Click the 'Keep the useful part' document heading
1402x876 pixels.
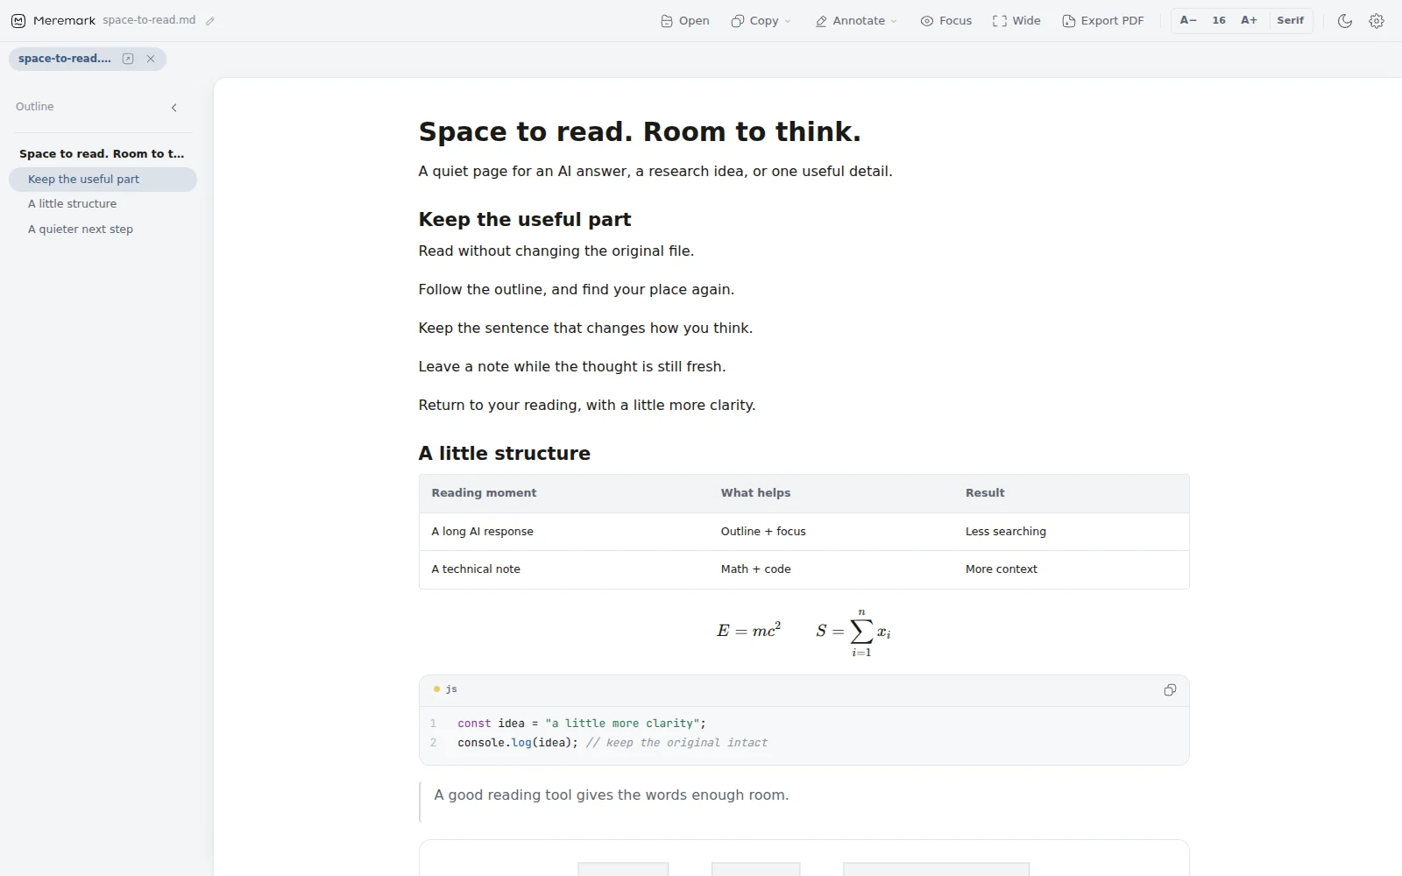[x=525, y=220]
